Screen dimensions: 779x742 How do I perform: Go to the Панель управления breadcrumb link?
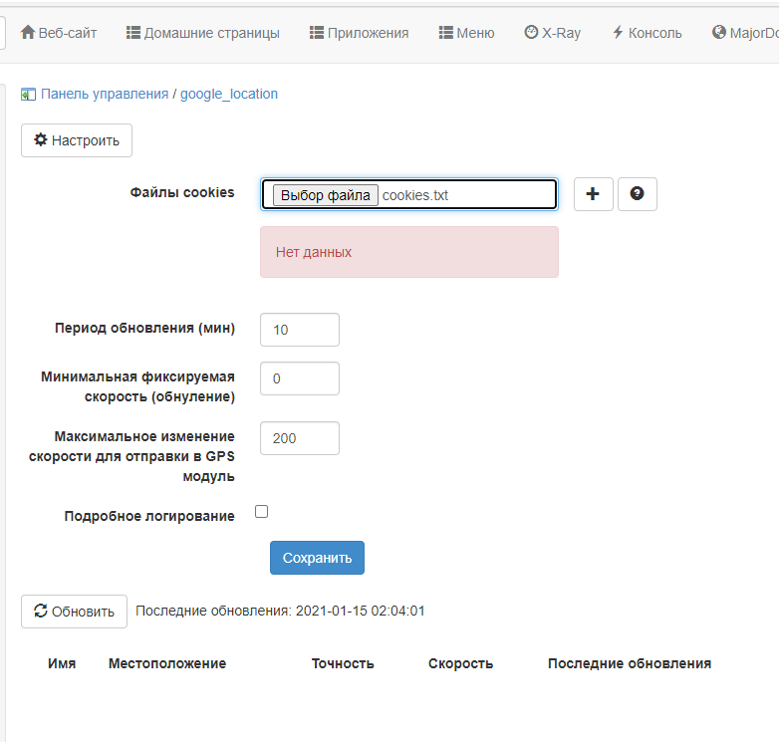tap(105, 94)
